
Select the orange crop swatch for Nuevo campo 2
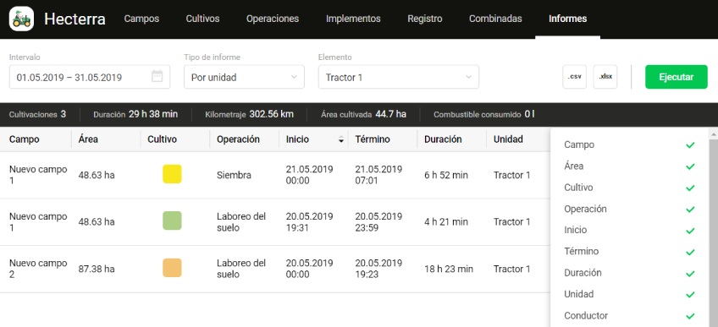click(x=172, y=268)
